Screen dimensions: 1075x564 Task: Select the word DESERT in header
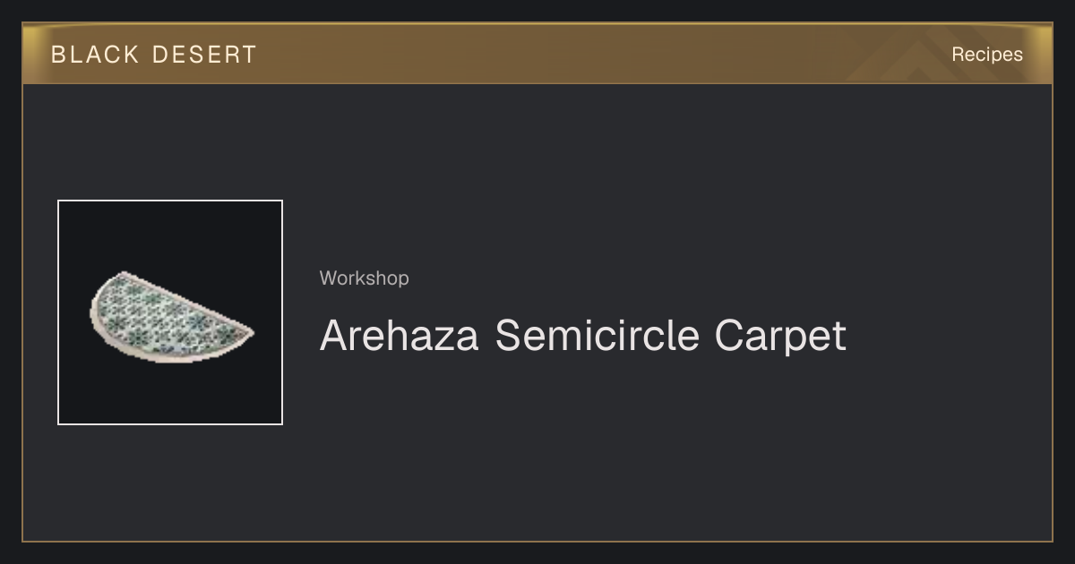tap(204, 55)
